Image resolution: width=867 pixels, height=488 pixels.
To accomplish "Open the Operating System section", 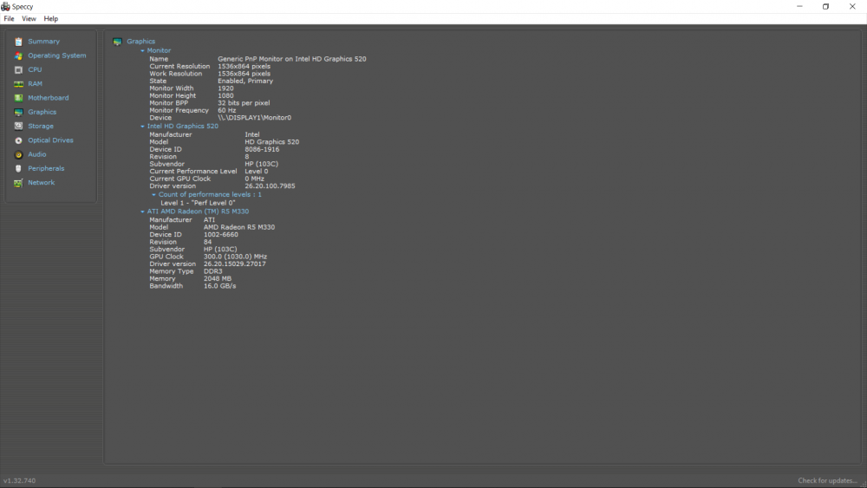I will pos(57,55).
